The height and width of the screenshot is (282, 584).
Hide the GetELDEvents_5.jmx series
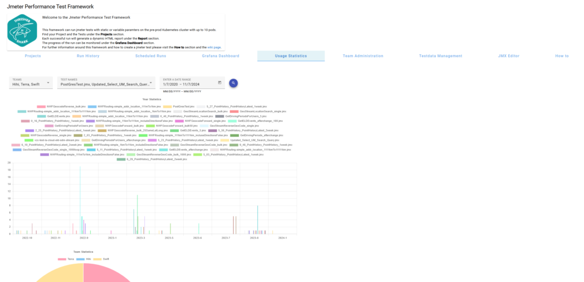pos(187,130)
